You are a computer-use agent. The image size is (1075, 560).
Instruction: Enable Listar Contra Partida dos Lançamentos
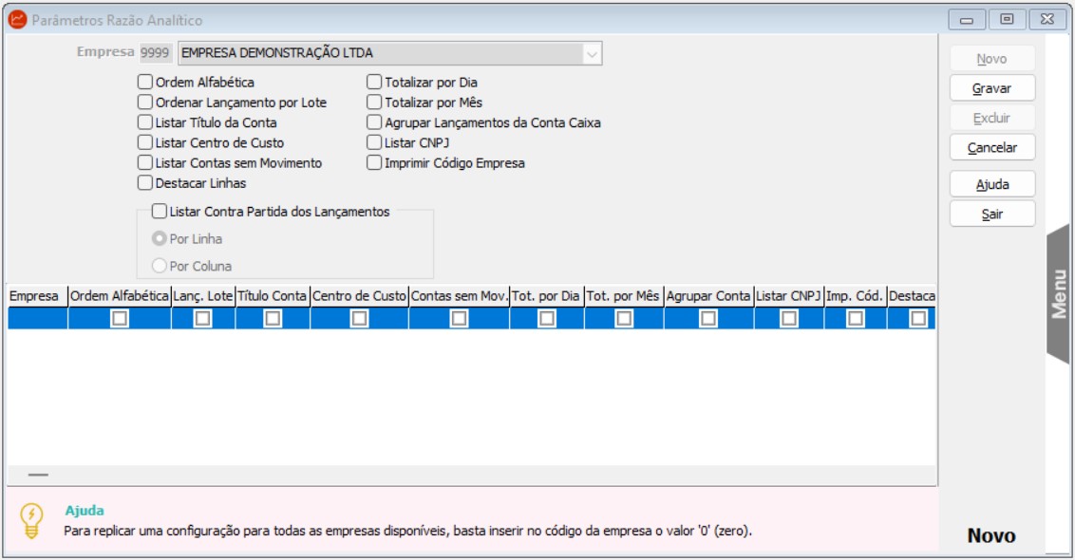(x=159, y=211)
